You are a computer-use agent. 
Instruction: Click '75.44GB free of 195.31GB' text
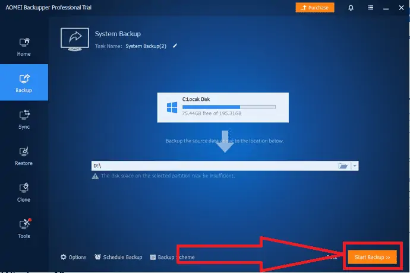pyautogui.click(x=212, y=113)
